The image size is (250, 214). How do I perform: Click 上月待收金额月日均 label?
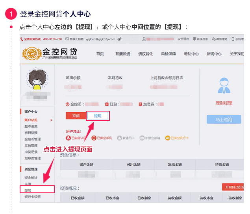point(167,78)
